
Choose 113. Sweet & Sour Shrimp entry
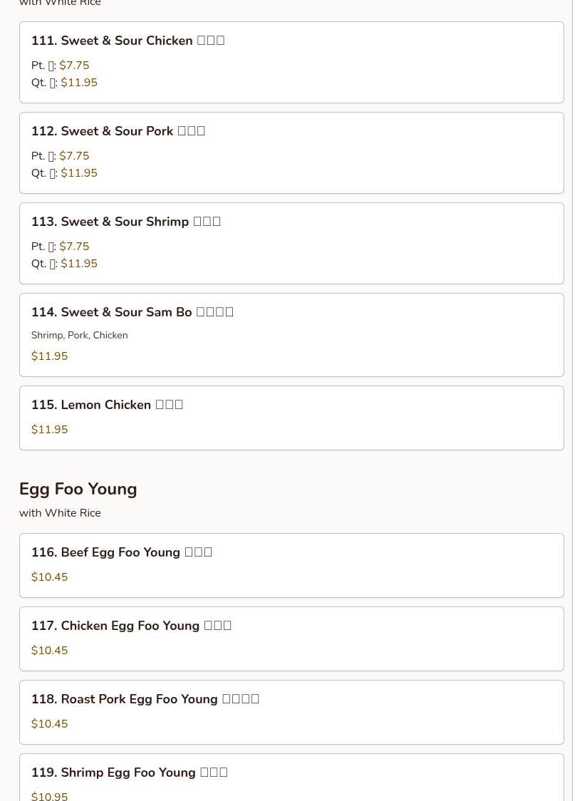click(x=291, y=243)
